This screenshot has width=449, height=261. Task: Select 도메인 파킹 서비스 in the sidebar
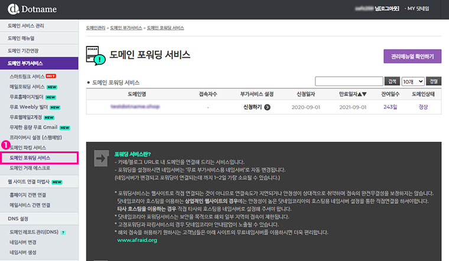coord(28,147)
